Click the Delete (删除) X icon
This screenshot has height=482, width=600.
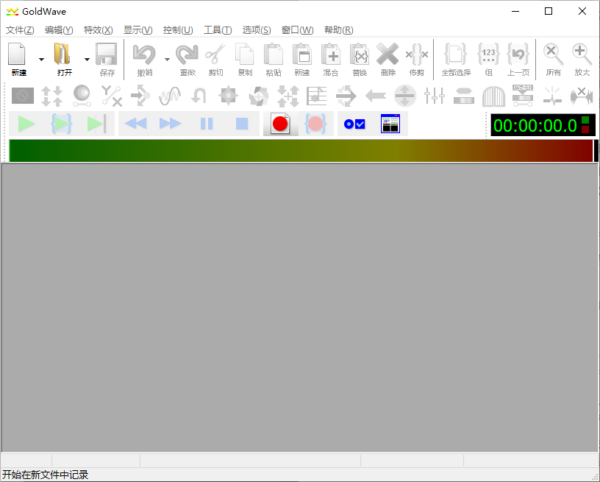coord(387,55)
